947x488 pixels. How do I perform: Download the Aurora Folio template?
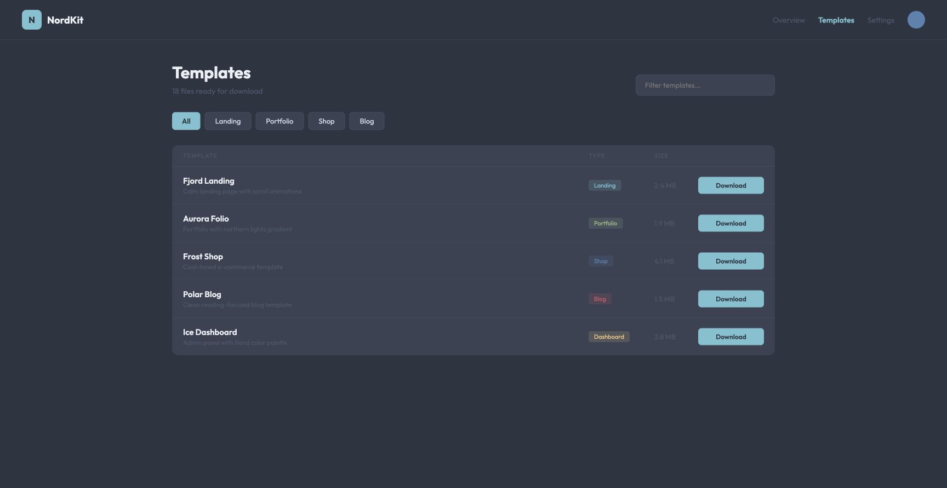pyautogui.click(x=731, y=223)
